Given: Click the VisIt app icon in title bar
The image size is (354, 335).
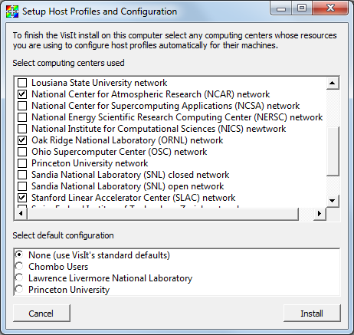Looking at the screenshot, I should [x=12, y=11].
